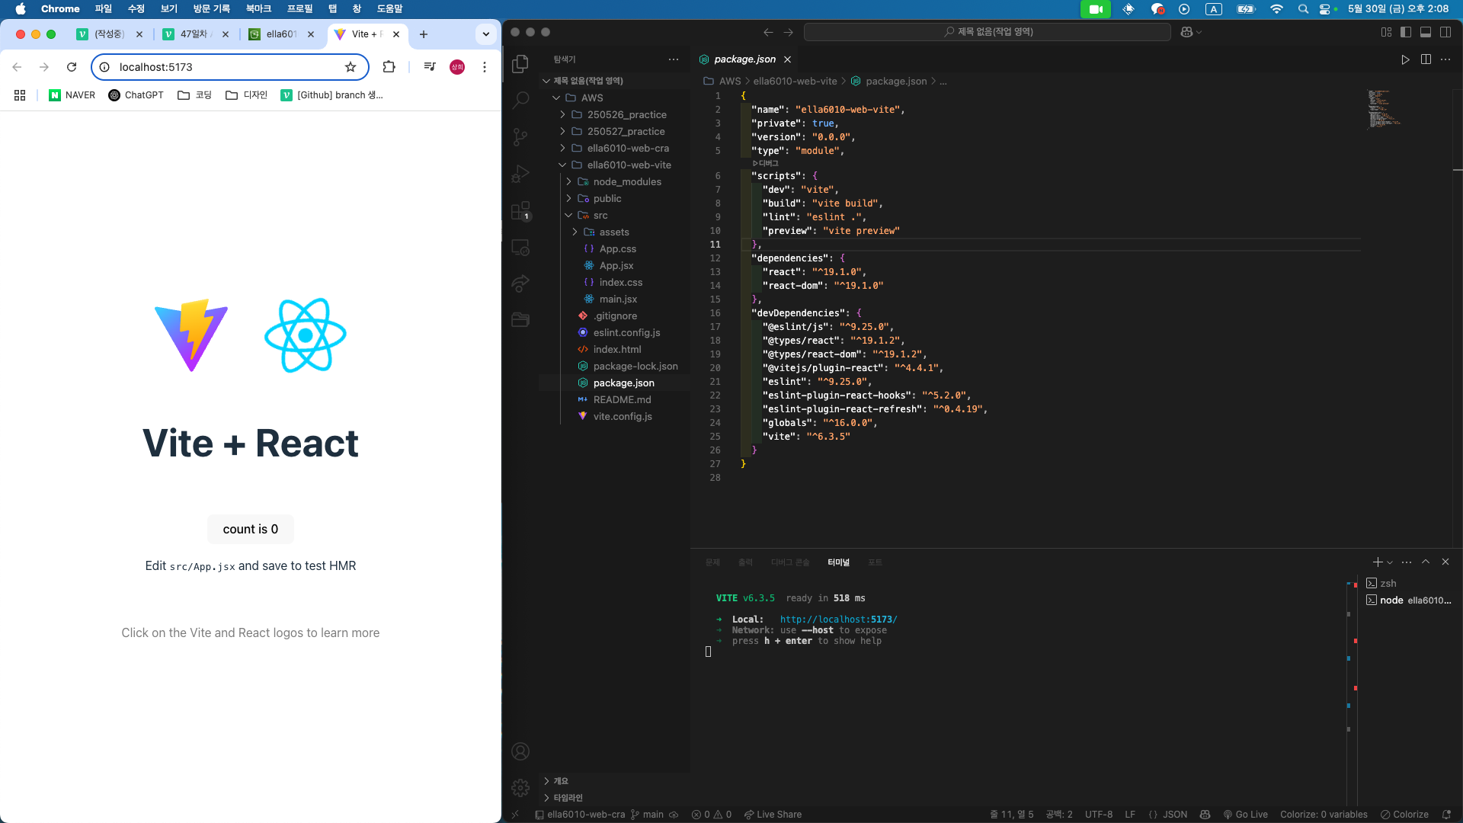Screen dimensions: 1463x823
Task: Close the terminal panel
Action: pos(1445,562)
